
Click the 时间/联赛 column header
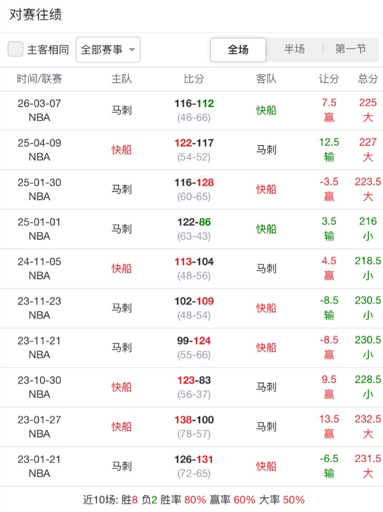[39, 79]
